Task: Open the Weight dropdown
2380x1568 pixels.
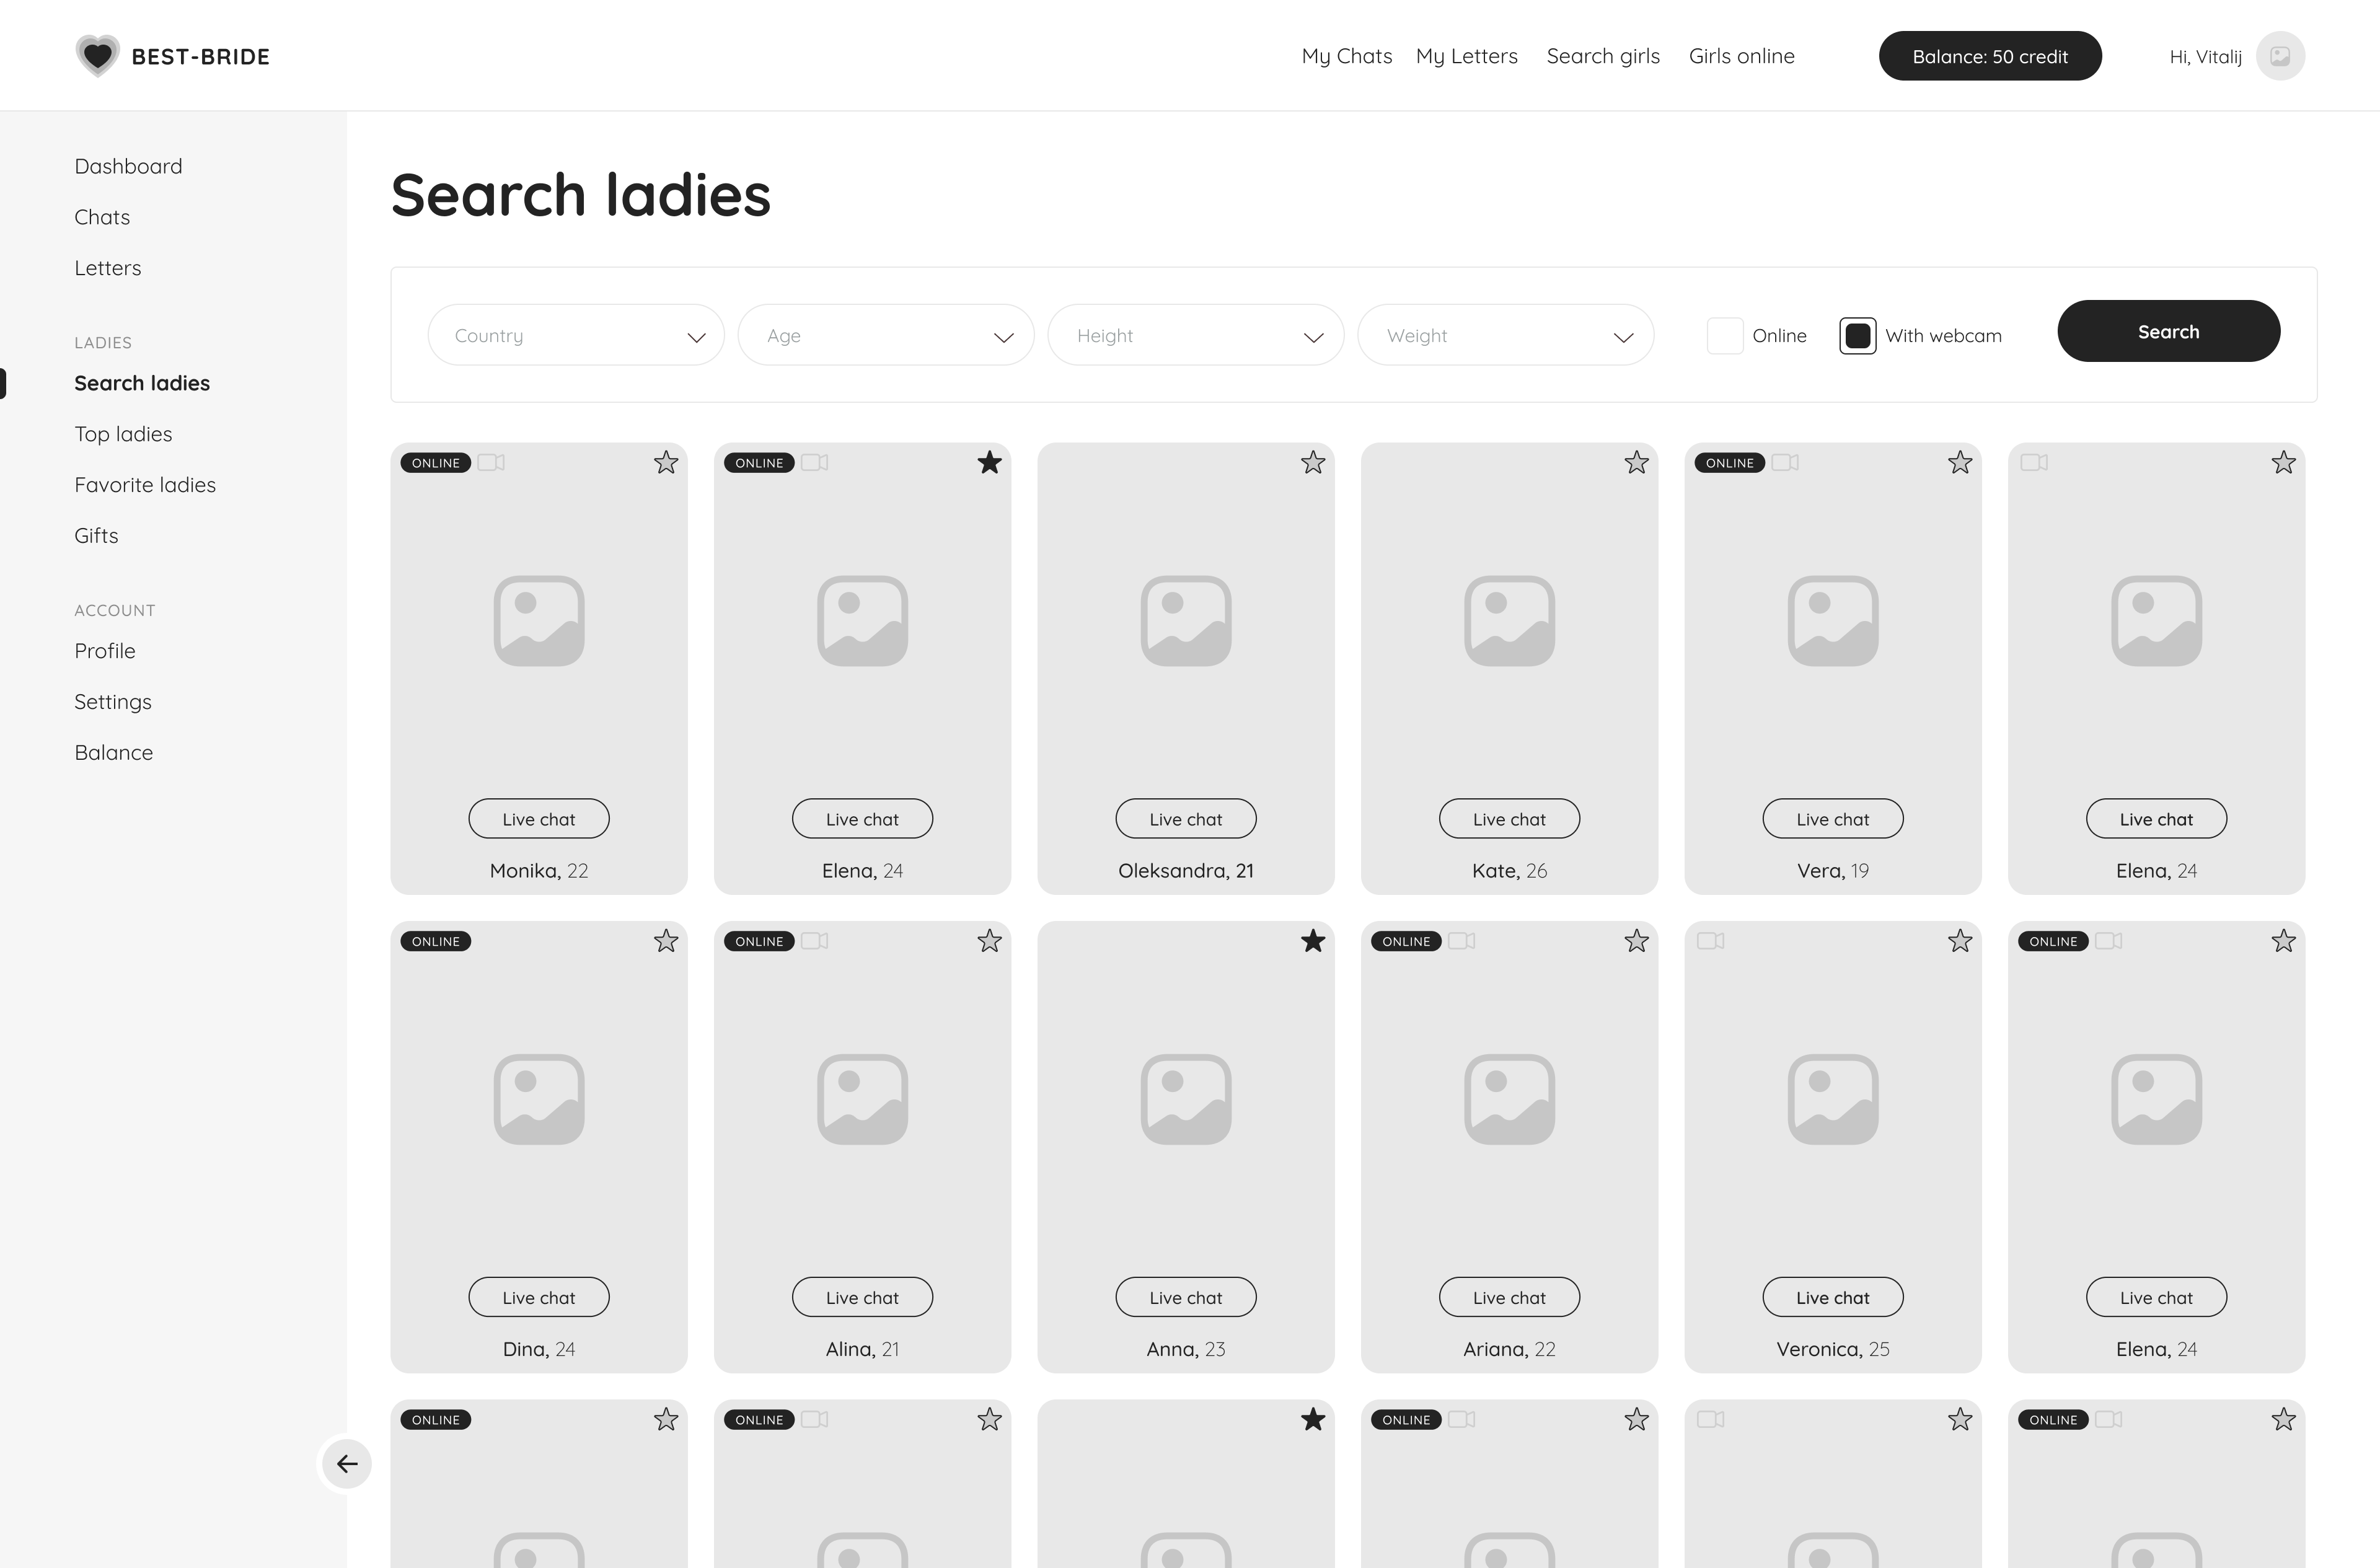Action: pyautogui.click(x=1505, y=336)
